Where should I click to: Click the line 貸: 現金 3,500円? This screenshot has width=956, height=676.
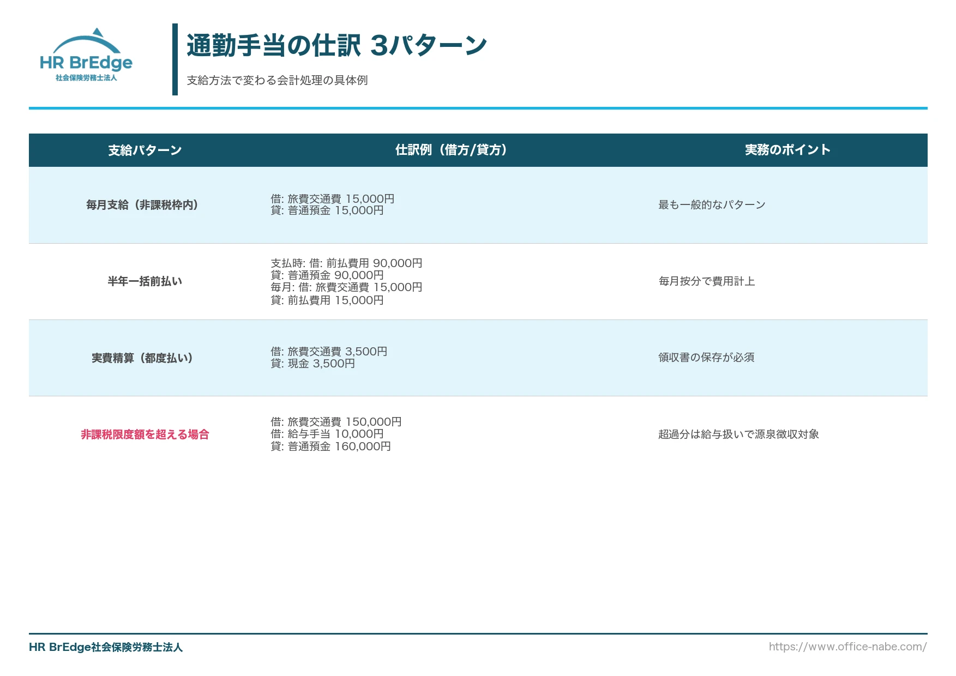coord(312,364)
